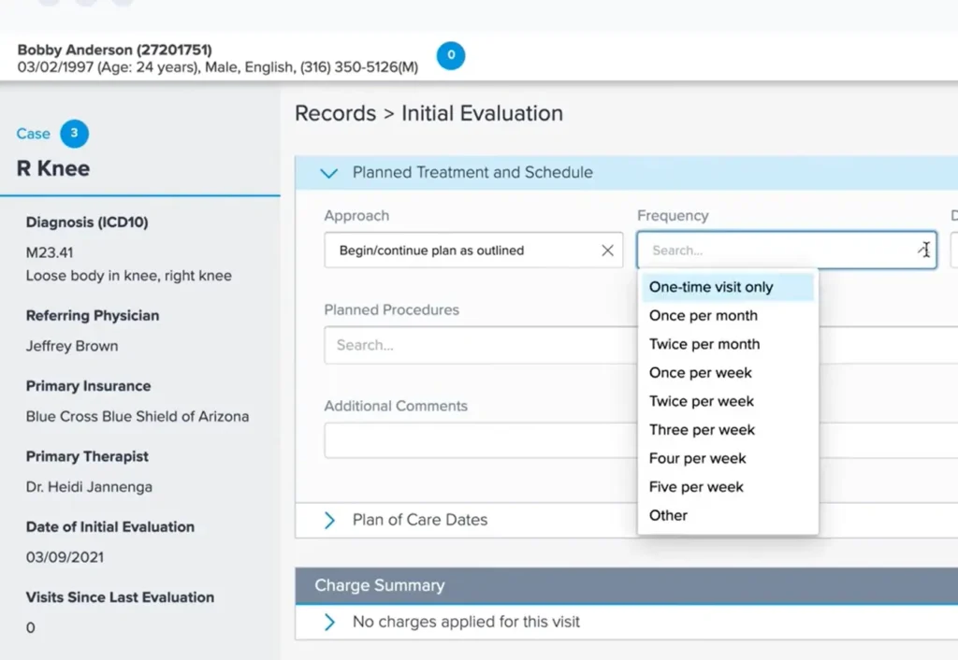Select One-time visit only frequency
The image size is (958, 660).
pyautogui.click(x=728, y=287)
